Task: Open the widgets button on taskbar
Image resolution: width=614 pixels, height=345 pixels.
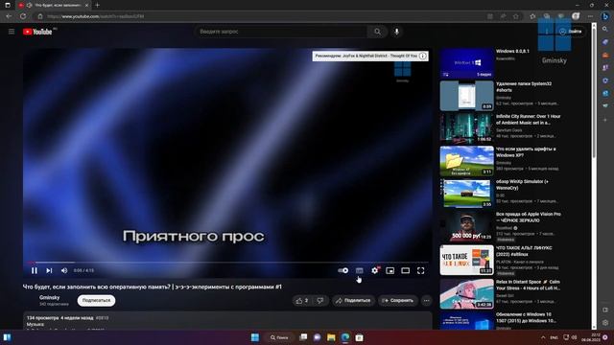Action: point(7,337)
